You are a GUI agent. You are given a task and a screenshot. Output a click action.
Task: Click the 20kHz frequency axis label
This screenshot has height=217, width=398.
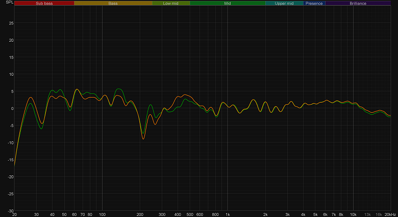(x=390, y=214)
